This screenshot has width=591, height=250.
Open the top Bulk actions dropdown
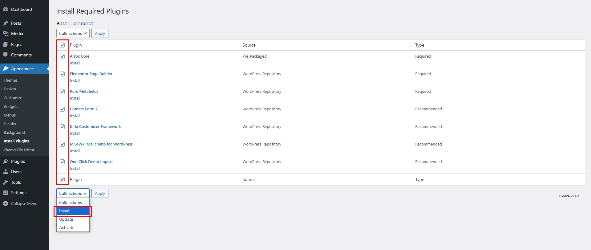73,33
